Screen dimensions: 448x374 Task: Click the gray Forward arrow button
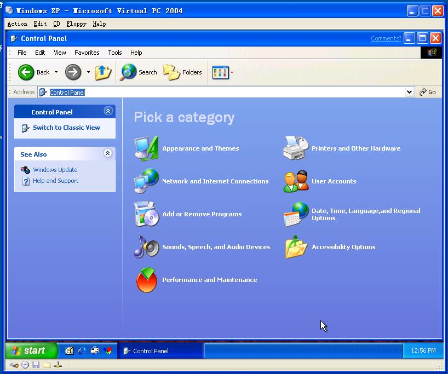pyautogui.click(x=73, y=72)
